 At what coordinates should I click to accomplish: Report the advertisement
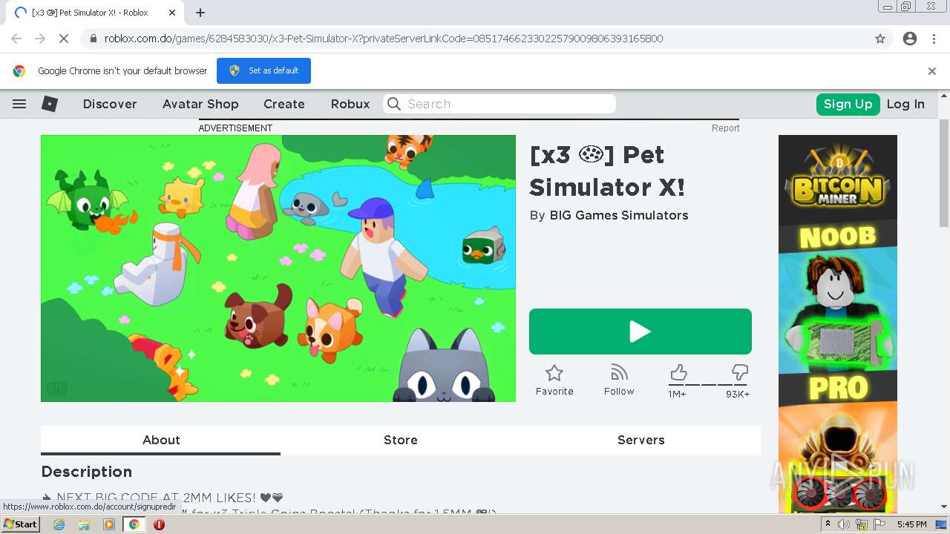[725, 128]
